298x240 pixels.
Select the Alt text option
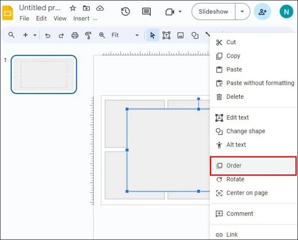[x=254, y=145]
